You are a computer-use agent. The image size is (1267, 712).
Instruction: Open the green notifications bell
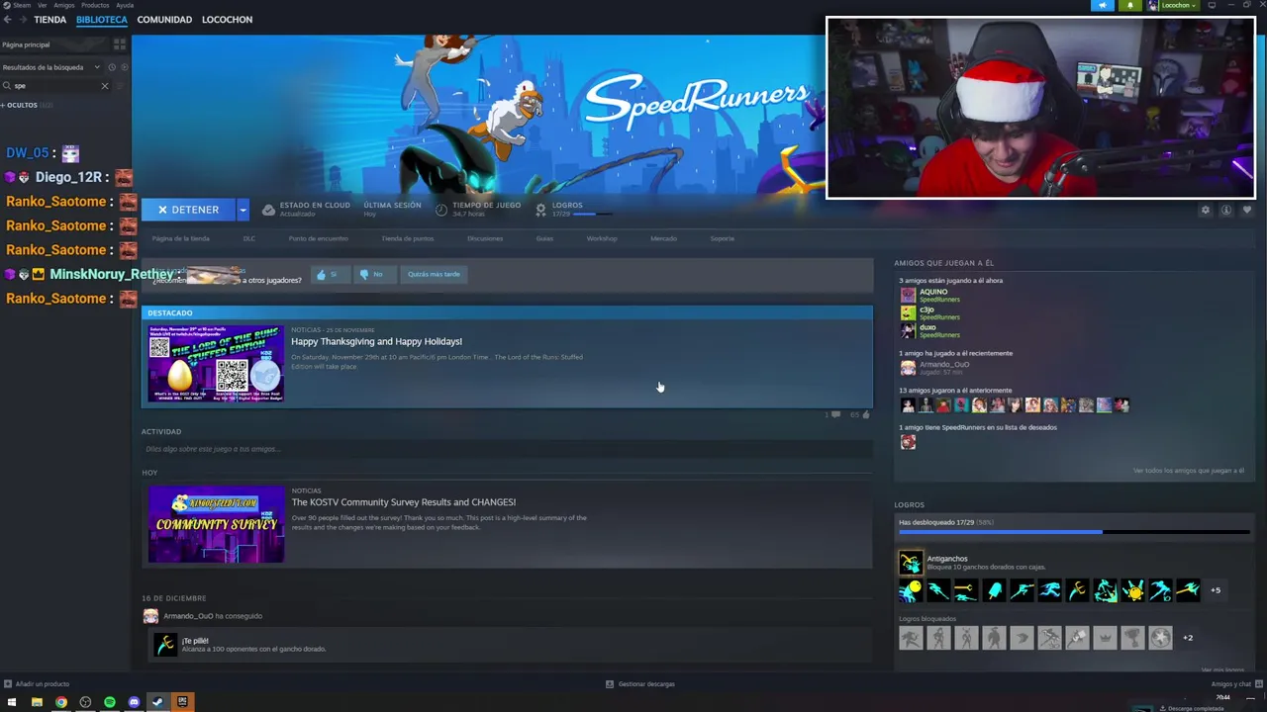point(1130,5)
